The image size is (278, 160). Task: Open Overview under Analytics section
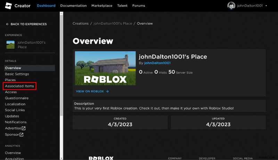click(13, 153)
